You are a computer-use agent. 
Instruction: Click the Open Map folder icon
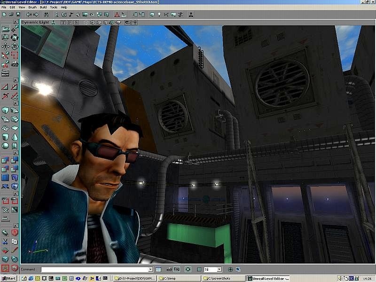tap(11, 15)
